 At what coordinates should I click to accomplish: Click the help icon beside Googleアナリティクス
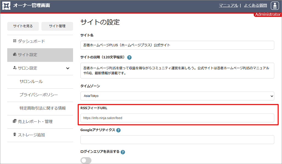[x=119, y=130]
